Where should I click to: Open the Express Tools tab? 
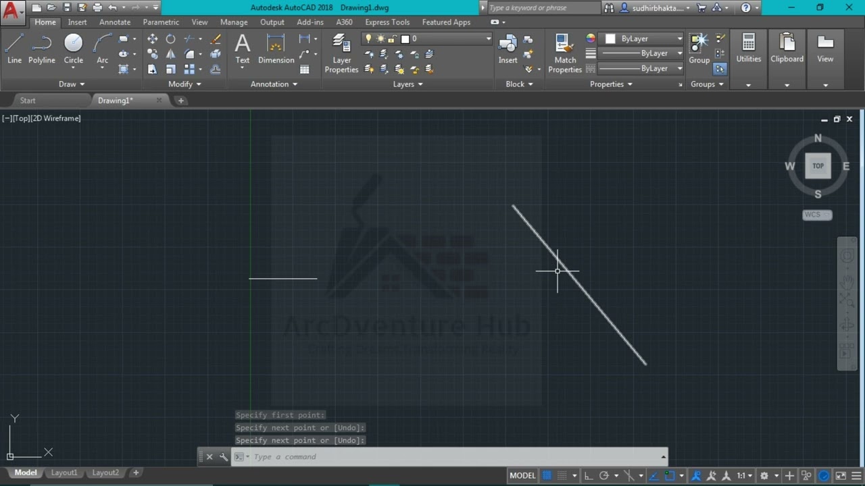point(387,22)
